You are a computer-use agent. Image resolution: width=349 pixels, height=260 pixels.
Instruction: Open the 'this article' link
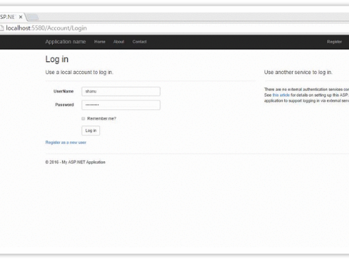[281, 95]
